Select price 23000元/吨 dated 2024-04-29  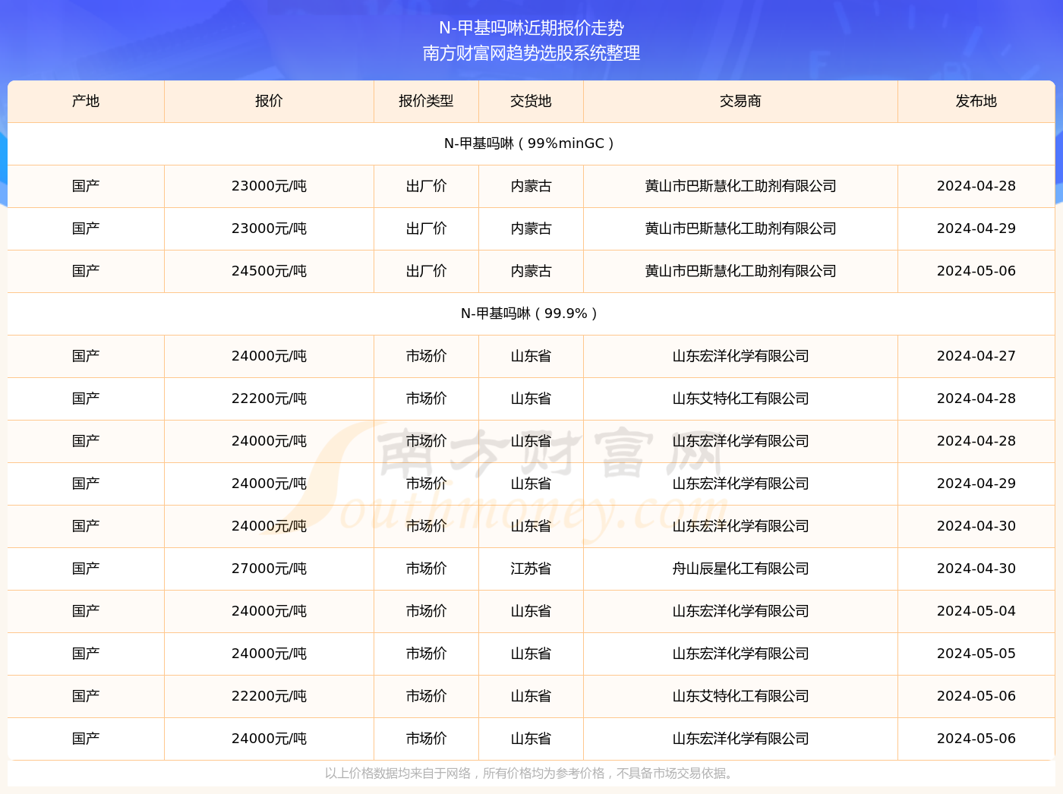pos(269,228)
